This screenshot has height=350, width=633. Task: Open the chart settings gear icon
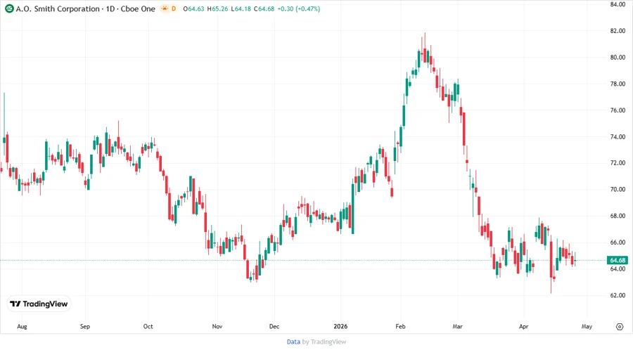620,327
